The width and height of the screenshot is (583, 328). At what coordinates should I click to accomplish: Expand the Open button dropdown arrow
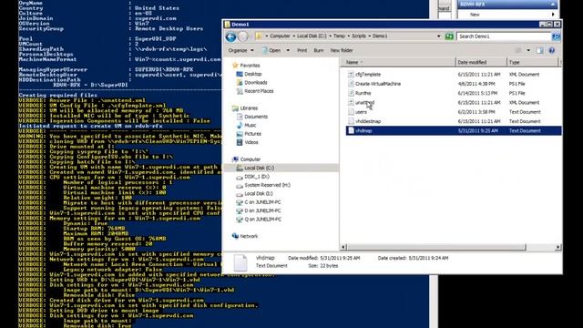[288, 50]
